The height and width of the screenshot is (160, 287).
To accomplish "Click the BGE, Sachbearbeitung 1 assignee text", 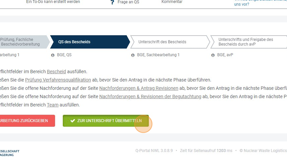I will click(158, 55).
